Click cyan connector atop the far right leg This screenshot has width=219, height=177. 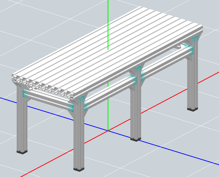pos(195,39)
